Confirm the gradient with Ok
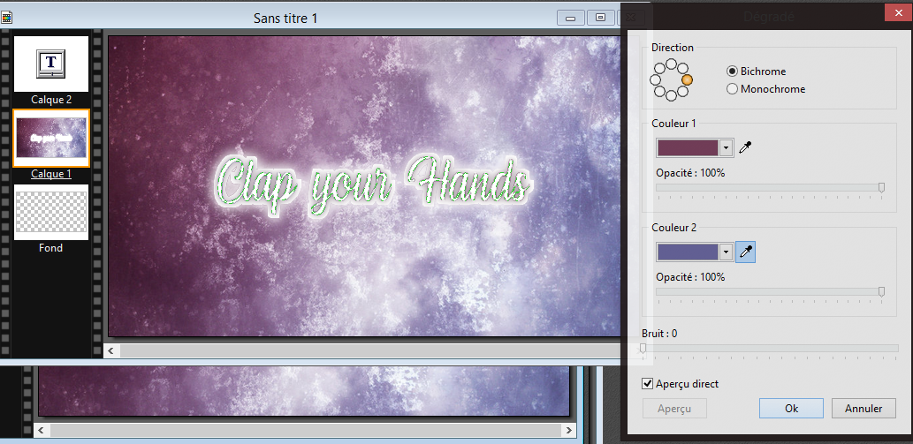Viewport: 913px width, 444px height. click(791, 409)
